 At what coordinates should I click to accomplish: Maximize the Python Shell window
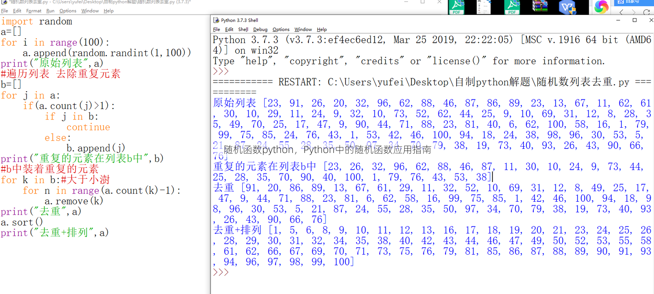pyautogui.click(x=635, y=20)
